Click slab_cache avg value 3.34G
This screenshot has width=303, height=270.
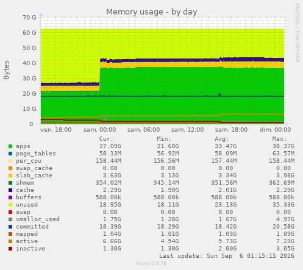tap(227, 176)
